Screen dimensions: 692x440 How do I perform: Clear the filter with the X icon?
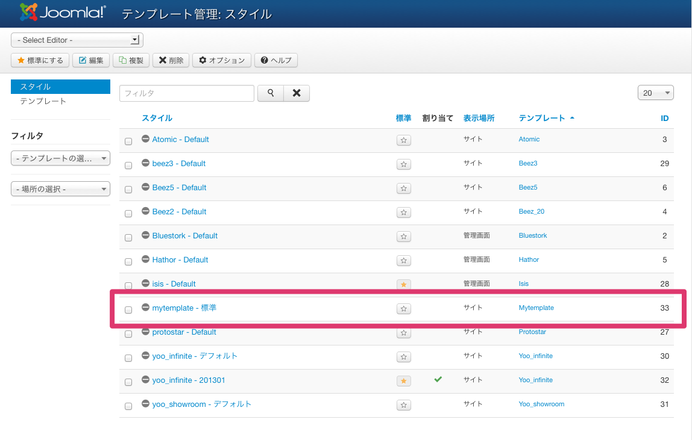[x=296, y=93]
